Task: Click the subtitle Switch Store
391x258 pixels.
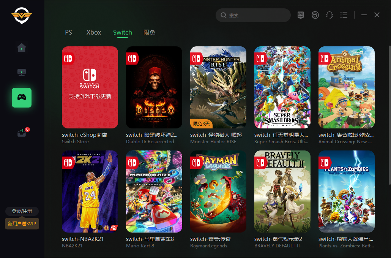Action: pyautogui.click(x=75, y=142)
